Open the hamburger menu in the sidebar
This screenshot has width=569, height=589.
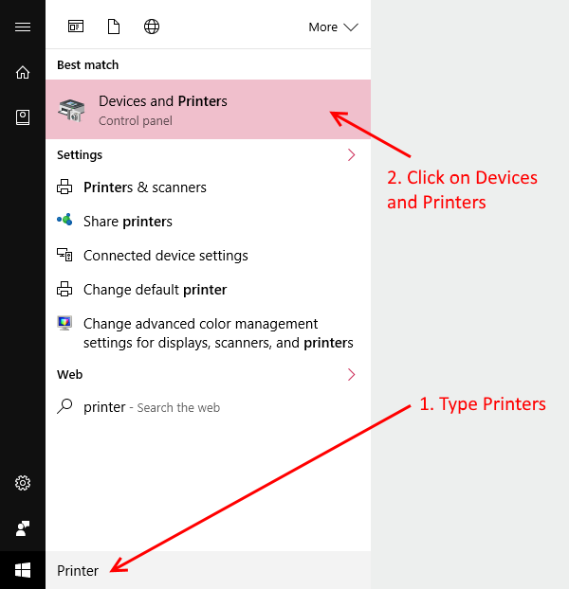tap(23, 27)
